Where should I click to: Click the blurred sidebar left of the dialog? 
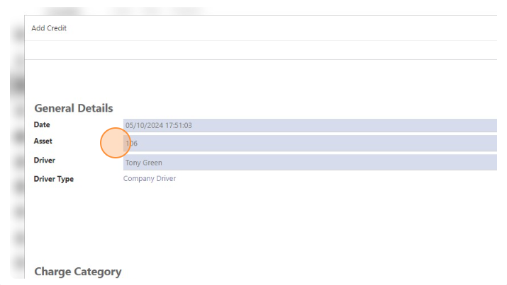[x=16, y=156]
